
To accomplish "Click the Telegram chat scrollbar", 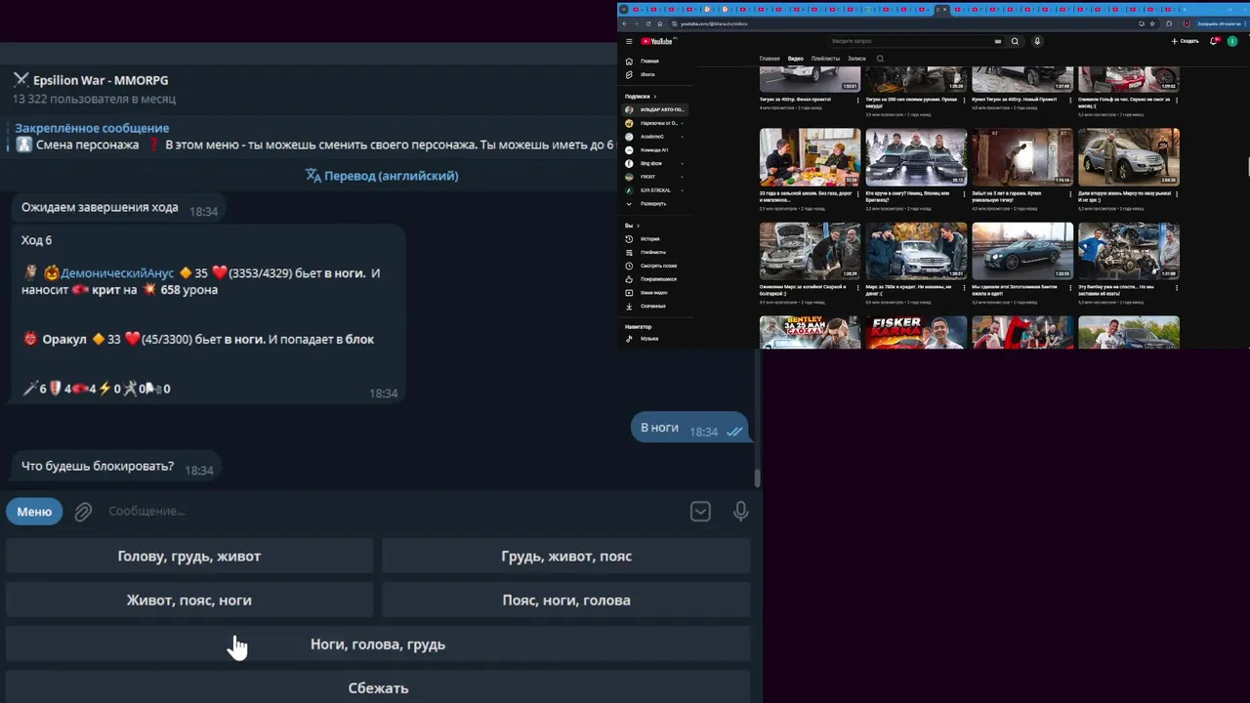I will click(x=757, y=478).
